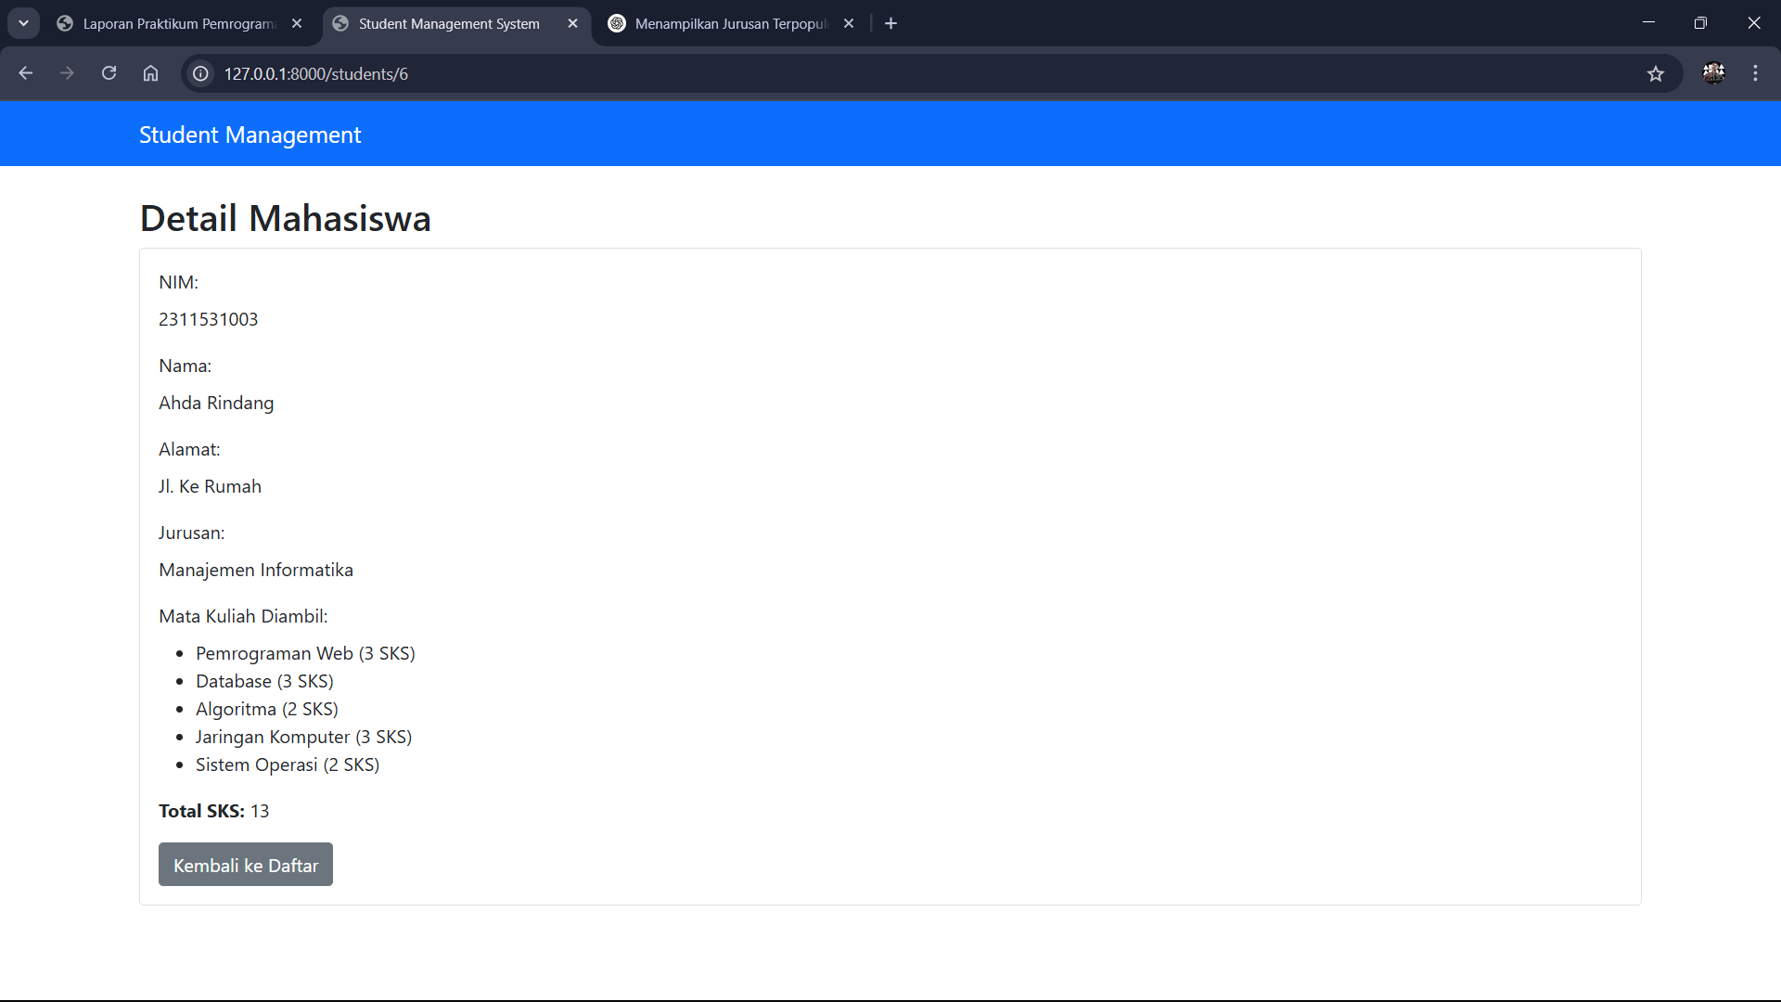Close the Laporan Praktikum tab
Image resolution: width=1781 pixels, height=1002 pixels.
tap(297, 23)
